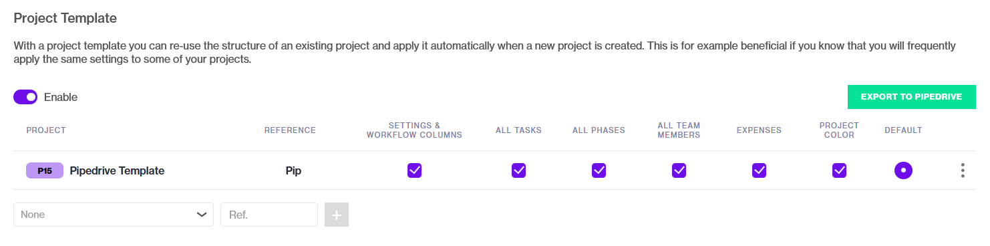Toggle the Enable project template switch

click(25, 97)
